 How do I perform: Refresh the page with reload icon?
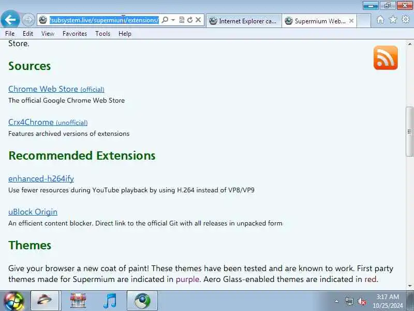[190, 20]
